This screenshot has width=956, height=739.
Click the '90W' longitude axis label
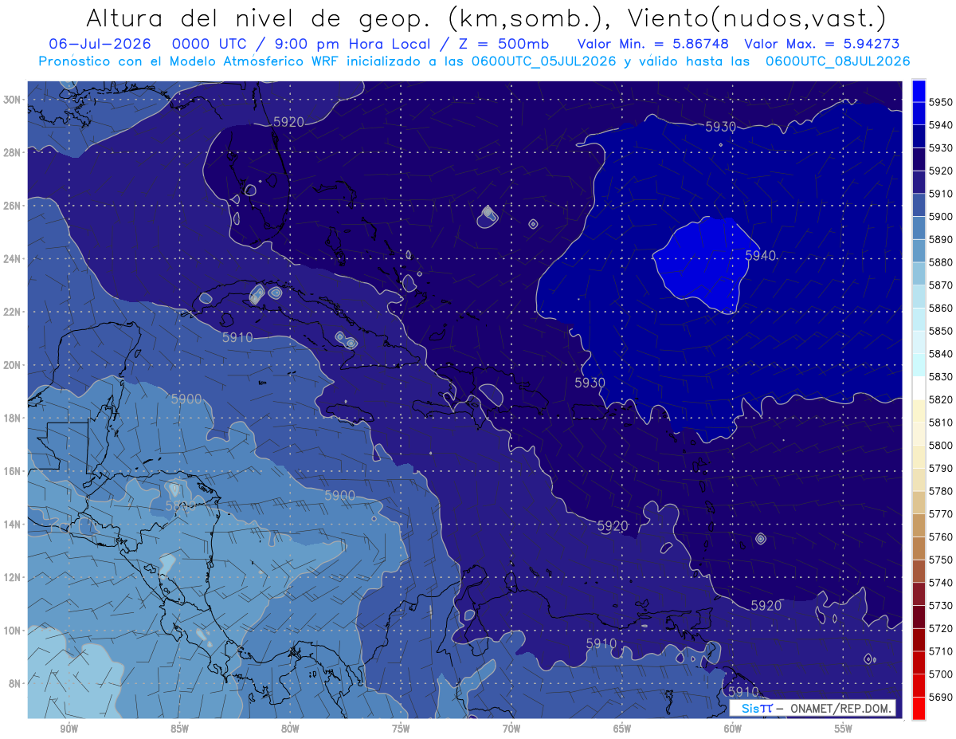69,729
